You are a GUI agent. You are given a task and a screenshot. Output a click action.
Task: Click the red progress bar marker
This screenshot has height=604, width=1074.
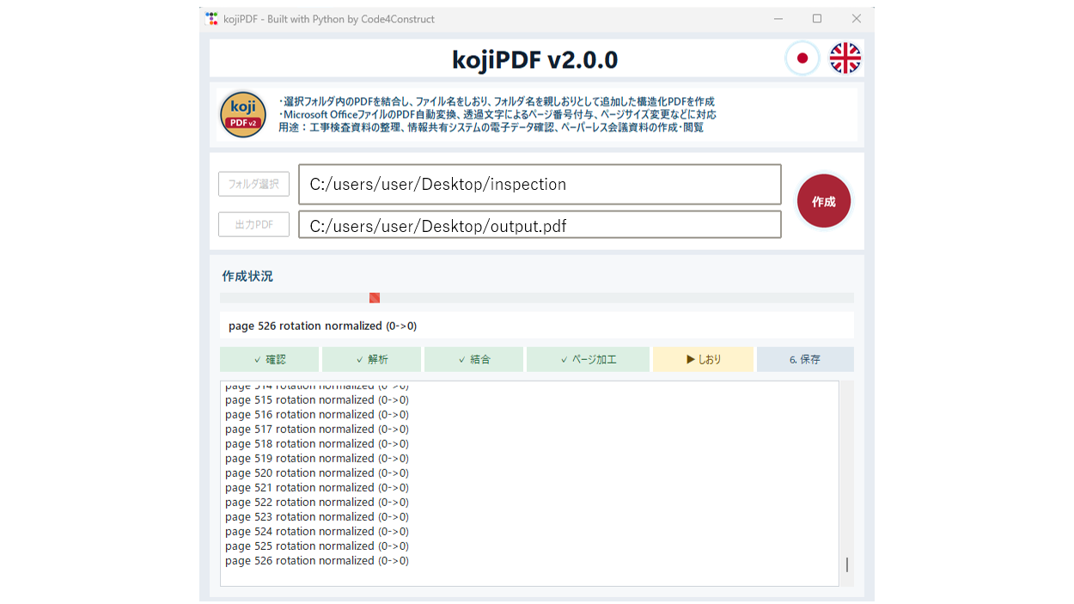pos(375,298)
